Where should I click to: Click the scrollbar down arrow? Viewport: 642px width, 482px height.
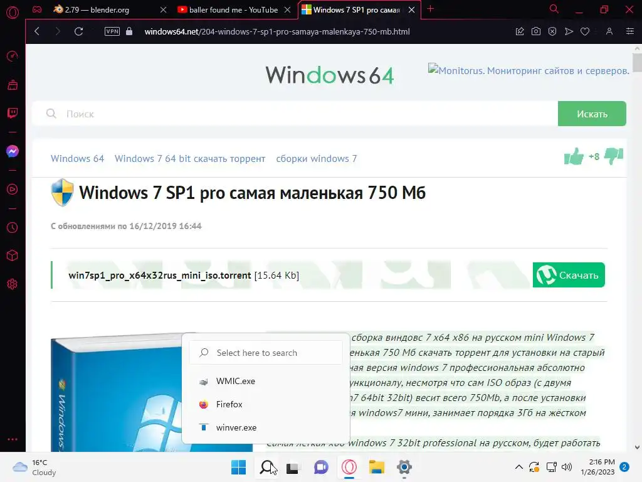[x=637, y=447]
